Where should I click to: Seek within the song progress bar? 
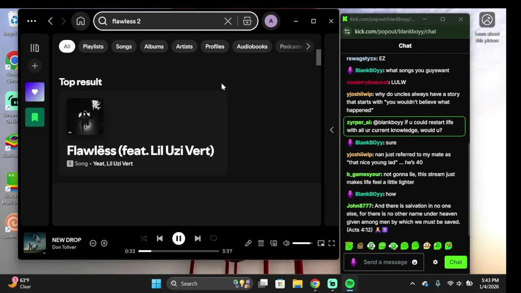[178, 251]
